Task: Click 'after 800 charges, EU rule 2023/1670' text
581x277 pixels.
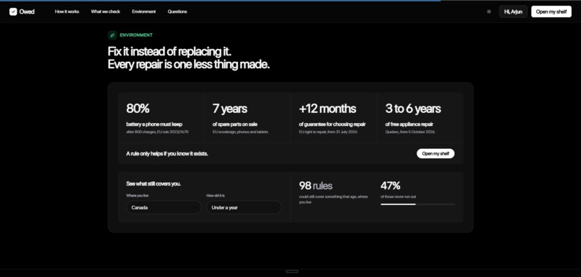Action: pos(157,132)
